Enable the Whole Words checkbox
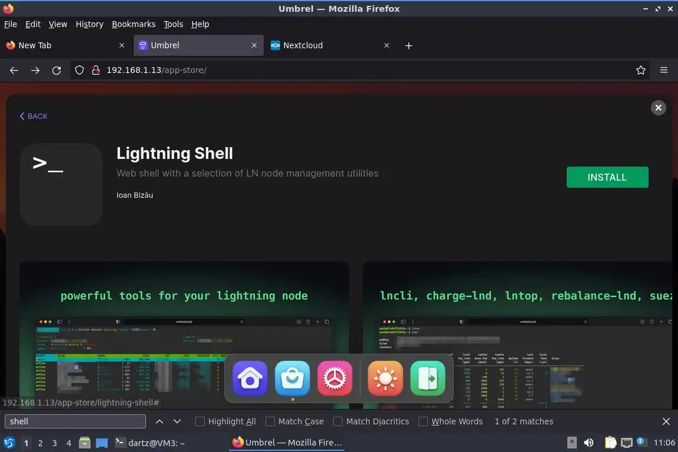Screen dimensions: 678x452 tap(423, 421)
